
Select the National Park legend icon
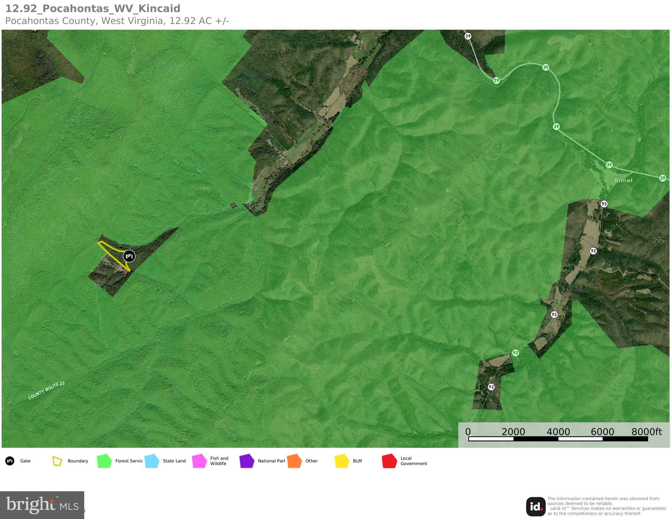coord(247,461)
